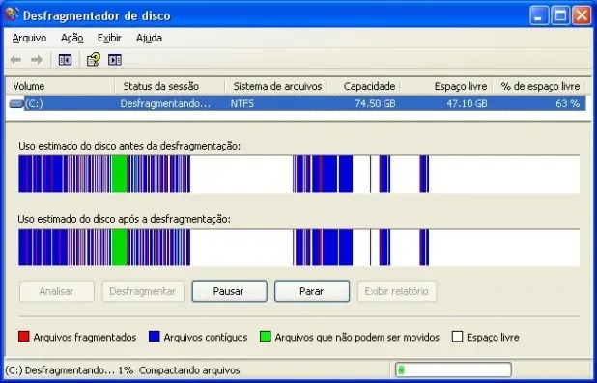Screen dimensions: 597x383
Task: Open the Ação menu
Action: [x=71, y=38]
